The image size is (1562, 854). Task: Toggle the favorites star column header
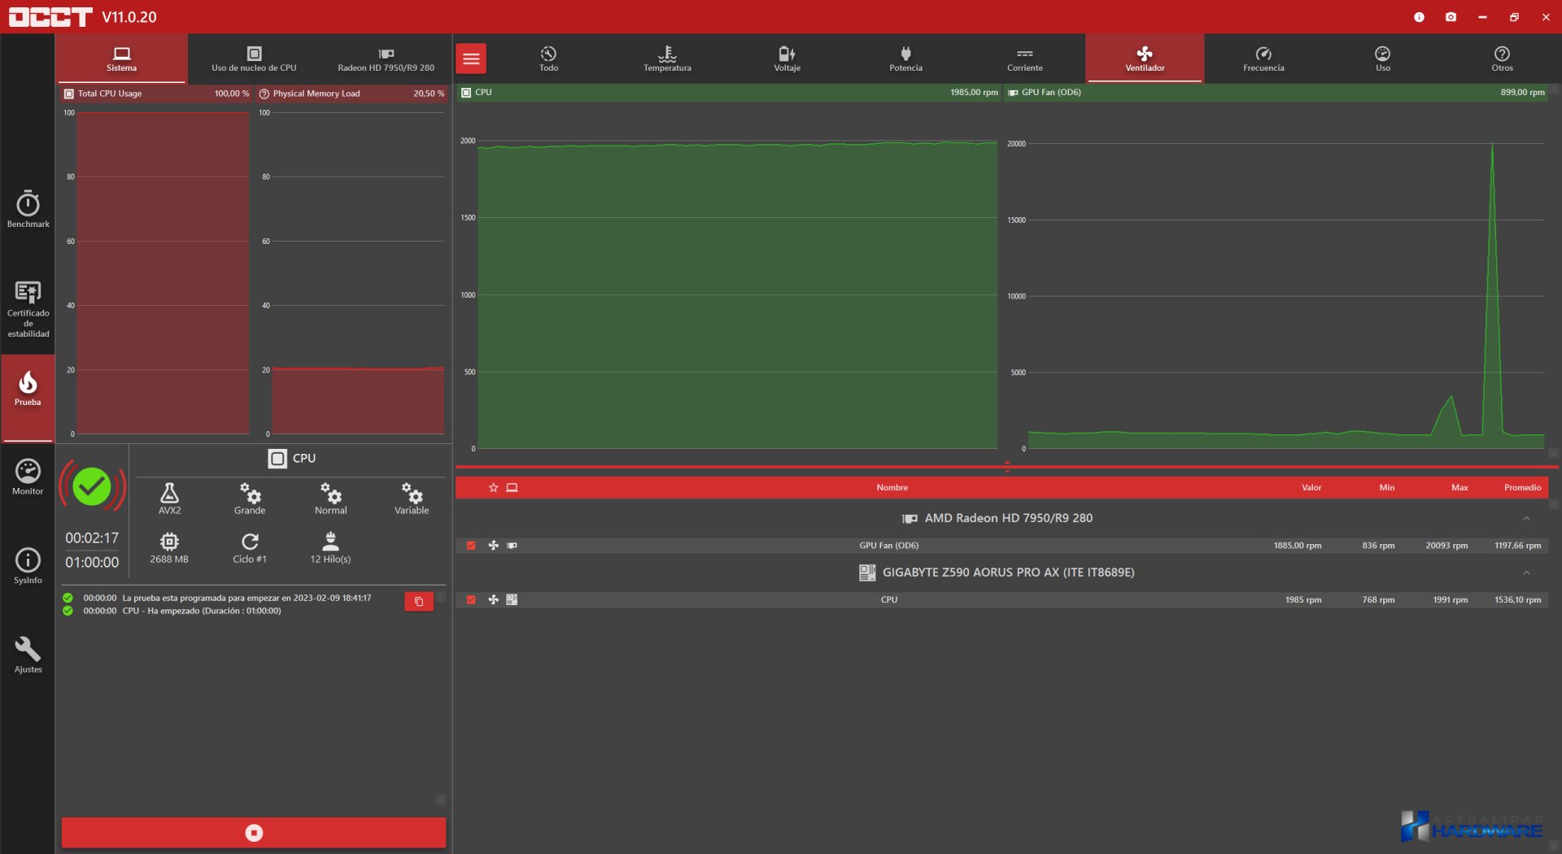coord(493,488)
